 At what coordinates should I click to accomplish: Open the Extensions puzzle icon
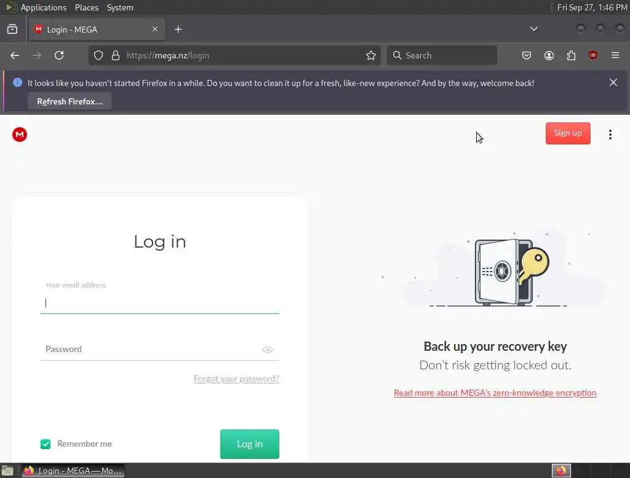[571, 55]
